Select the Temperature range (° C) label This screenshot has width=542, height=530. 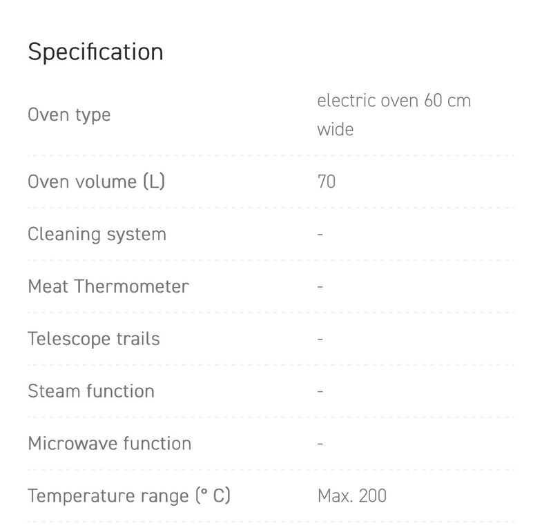point(129,496)
